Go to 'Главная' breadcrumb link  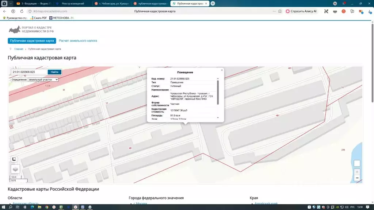click(x=19, y=49)
